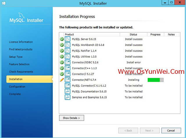Select the Installation step in sidebar

(x=16, y=79)
